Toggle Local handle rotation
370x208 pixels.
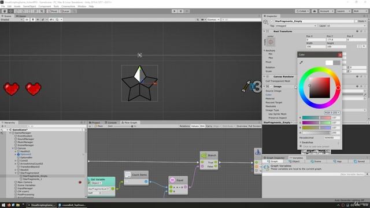[x=65, y=11]
